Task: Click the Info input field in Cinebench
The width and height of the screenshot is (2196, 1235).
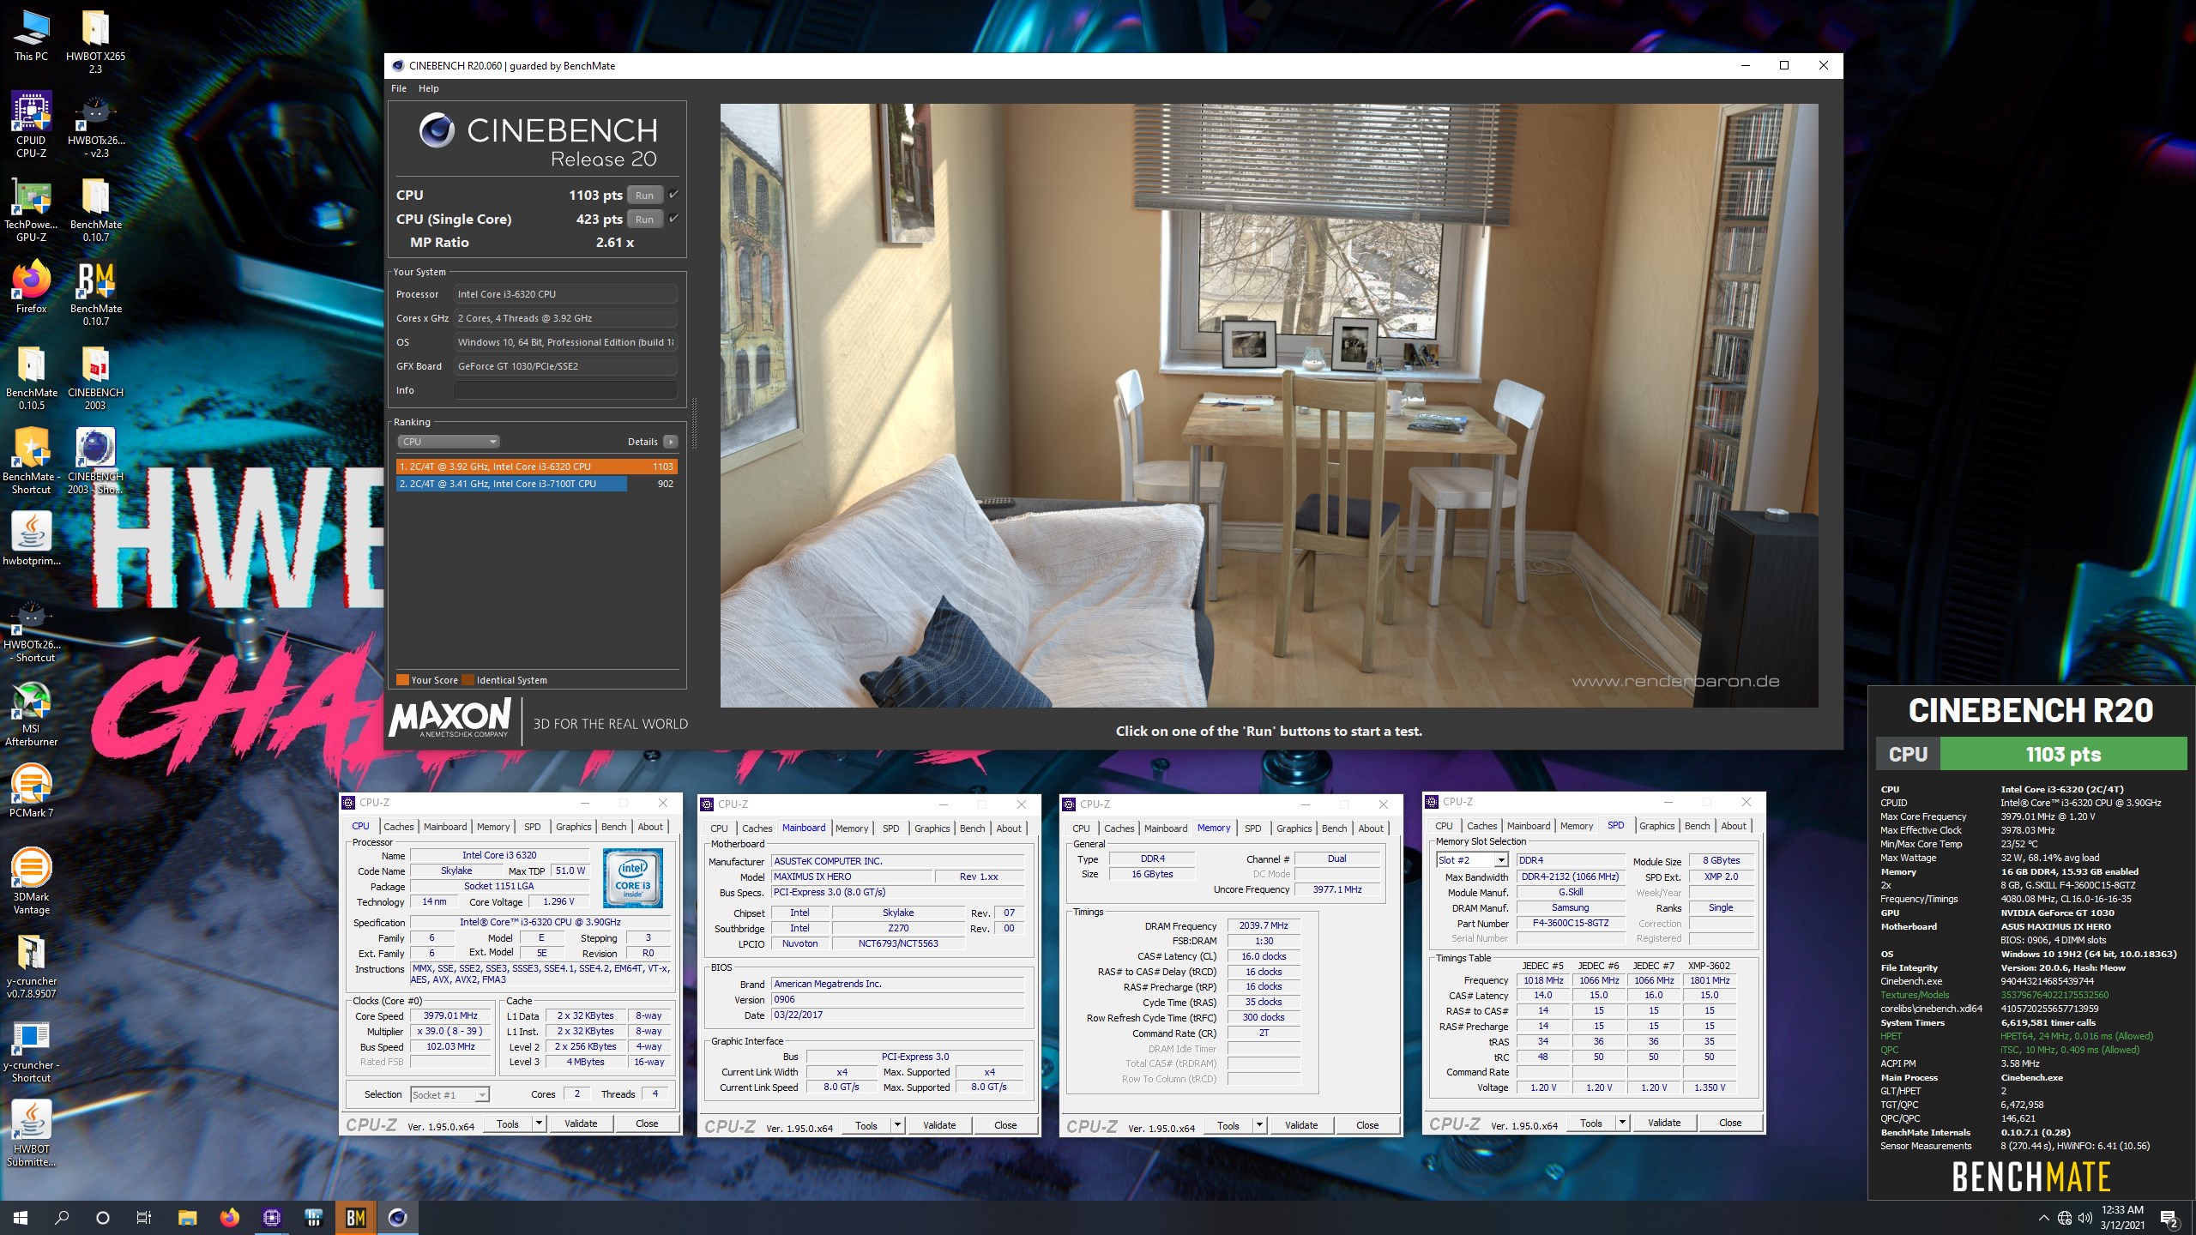Action: pyautogui.click(x=565, y=390)
